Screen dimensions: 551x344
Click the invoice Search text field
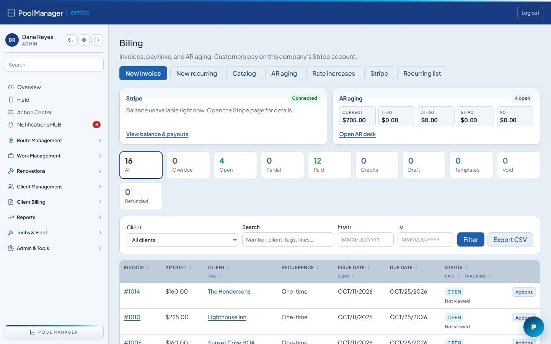tap(288, 240)
